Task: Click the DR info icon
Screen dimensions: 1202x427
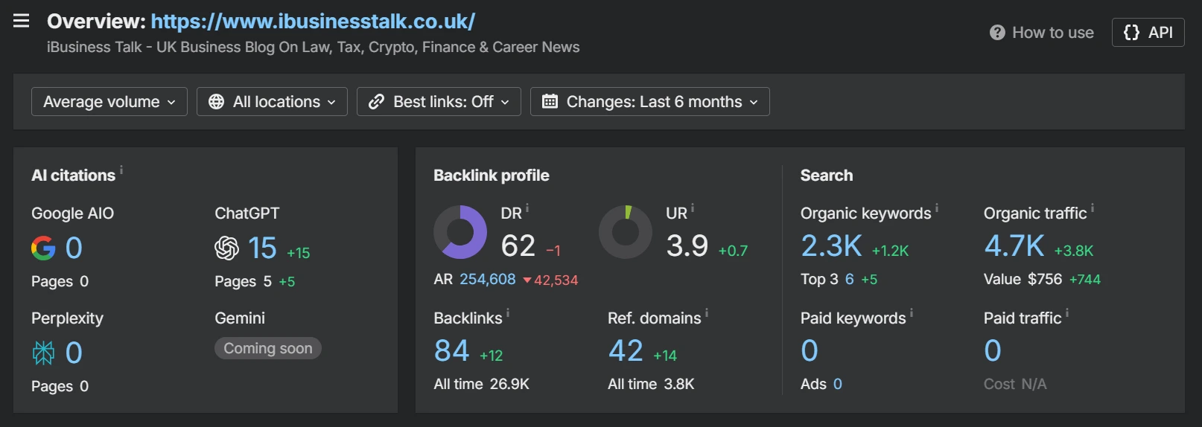Action: point(527,208)
